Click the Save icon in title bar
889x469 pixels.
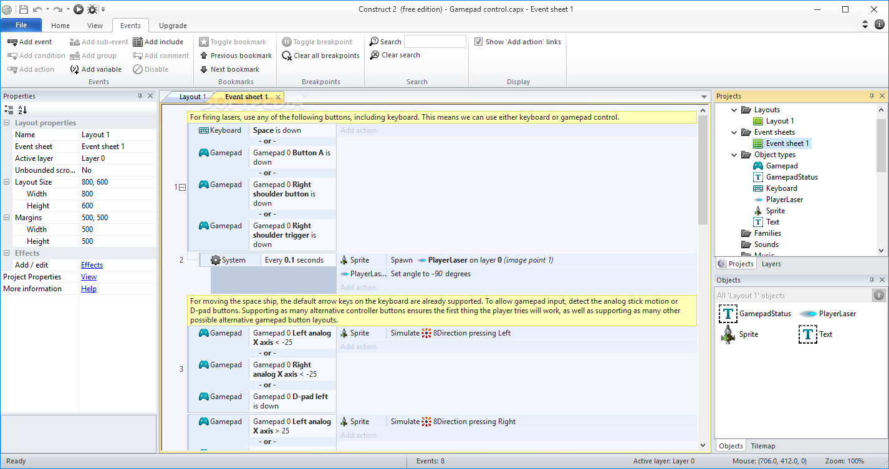[23, 9]
